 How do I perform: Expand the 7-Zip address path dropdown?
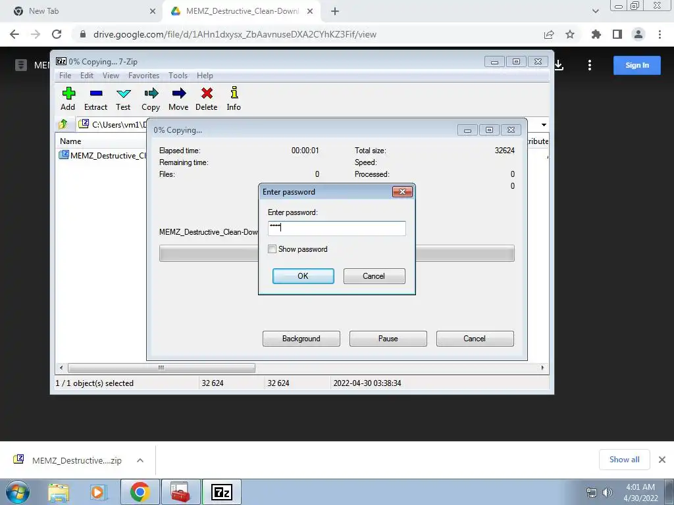544,124
